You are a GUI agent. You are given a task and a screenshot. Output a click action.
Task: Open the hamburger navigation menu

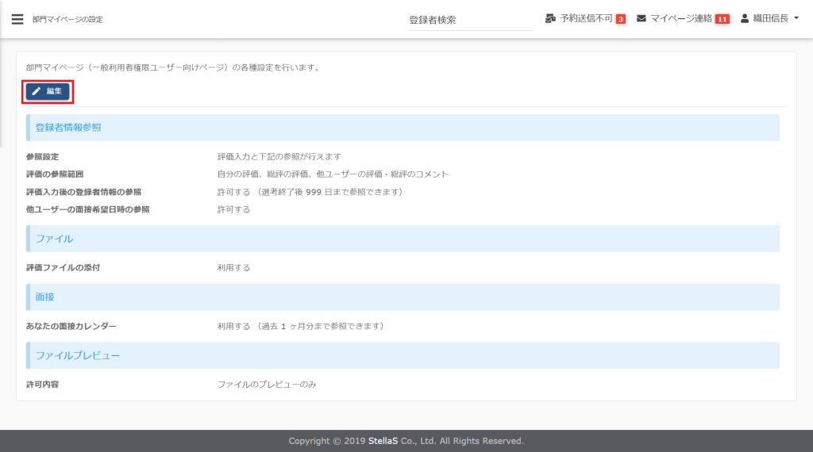[17, 19]
